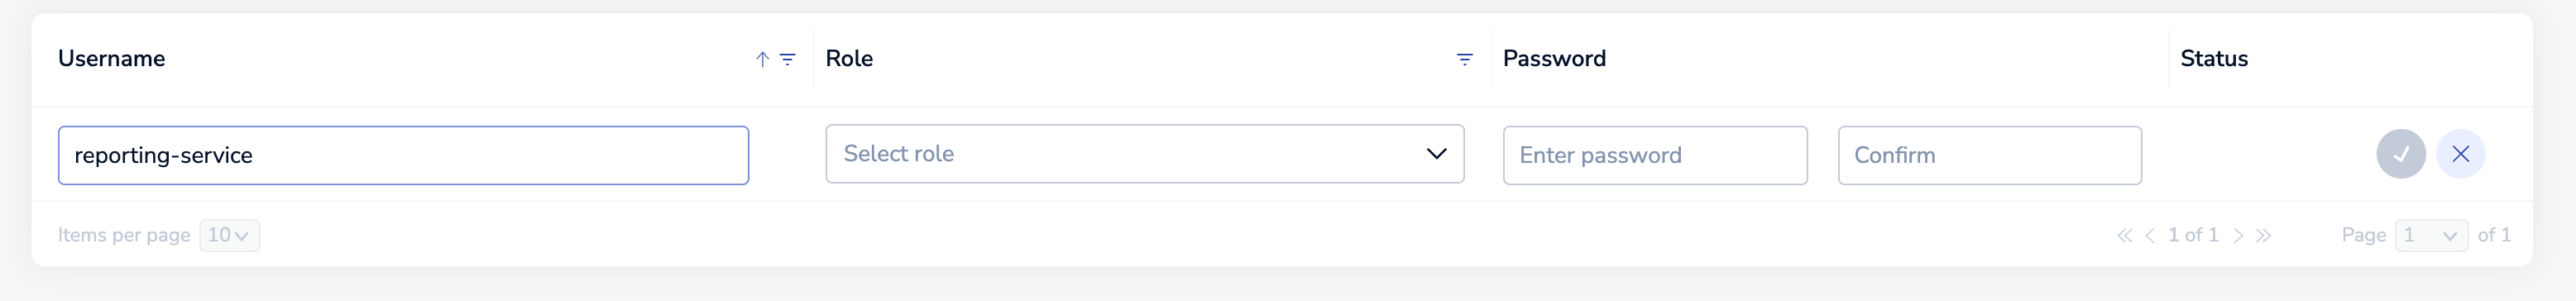Viewport: 2576px width, 301px height.
Task: Focus the Confirm password field
Action: click(x=1990, y=155)
